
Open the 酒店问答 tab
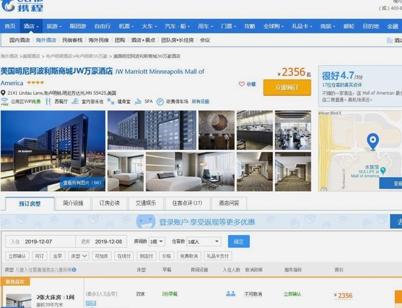tap(229, 203)
